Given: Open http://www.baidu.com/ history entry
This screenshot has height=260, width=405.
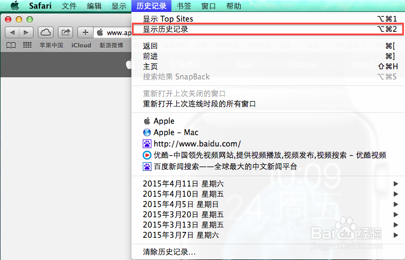Looking at the screenshot, I should (x=268, y=144).
